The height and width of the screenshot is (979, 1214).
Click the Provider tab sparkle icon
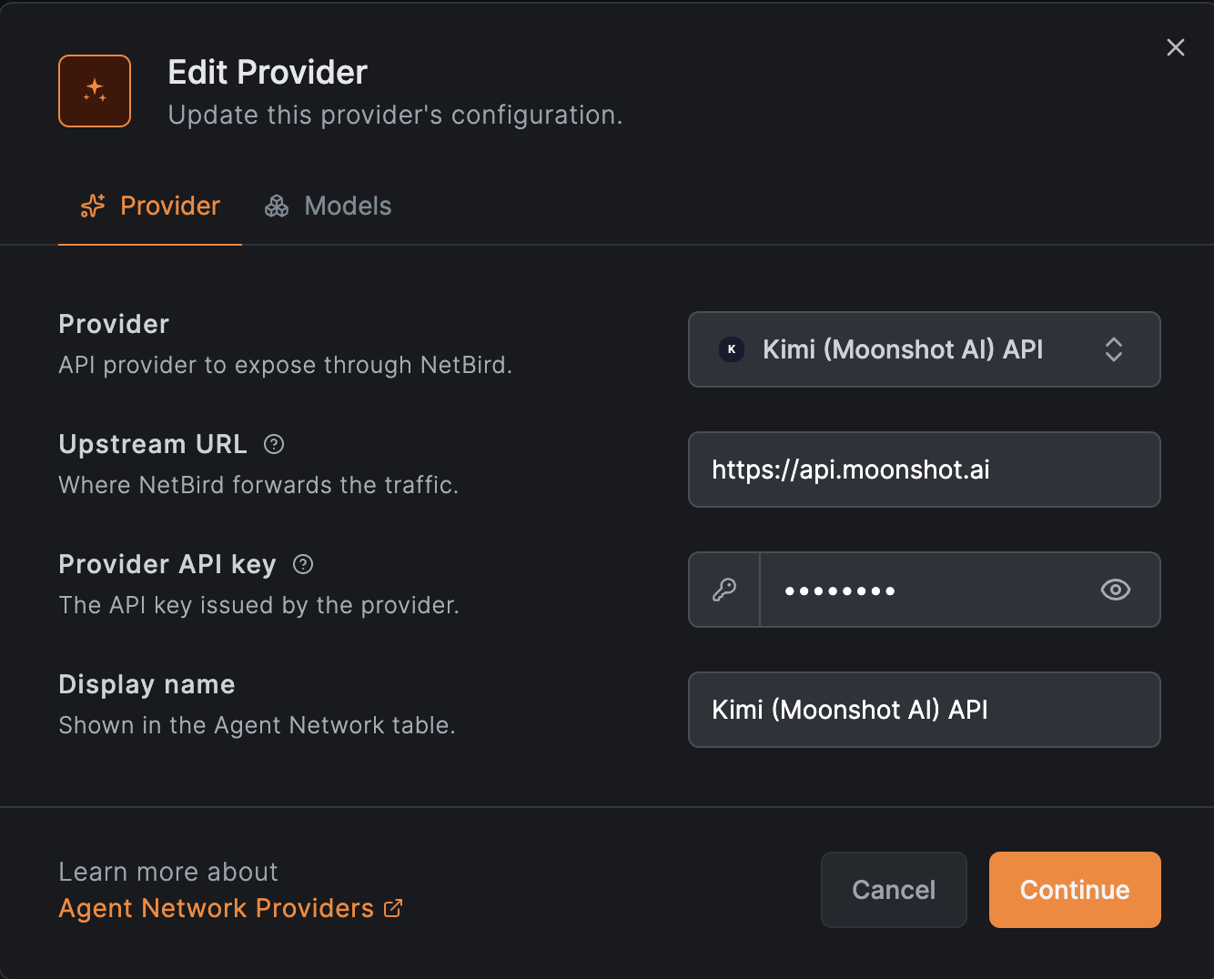click(x=93, y=207)
